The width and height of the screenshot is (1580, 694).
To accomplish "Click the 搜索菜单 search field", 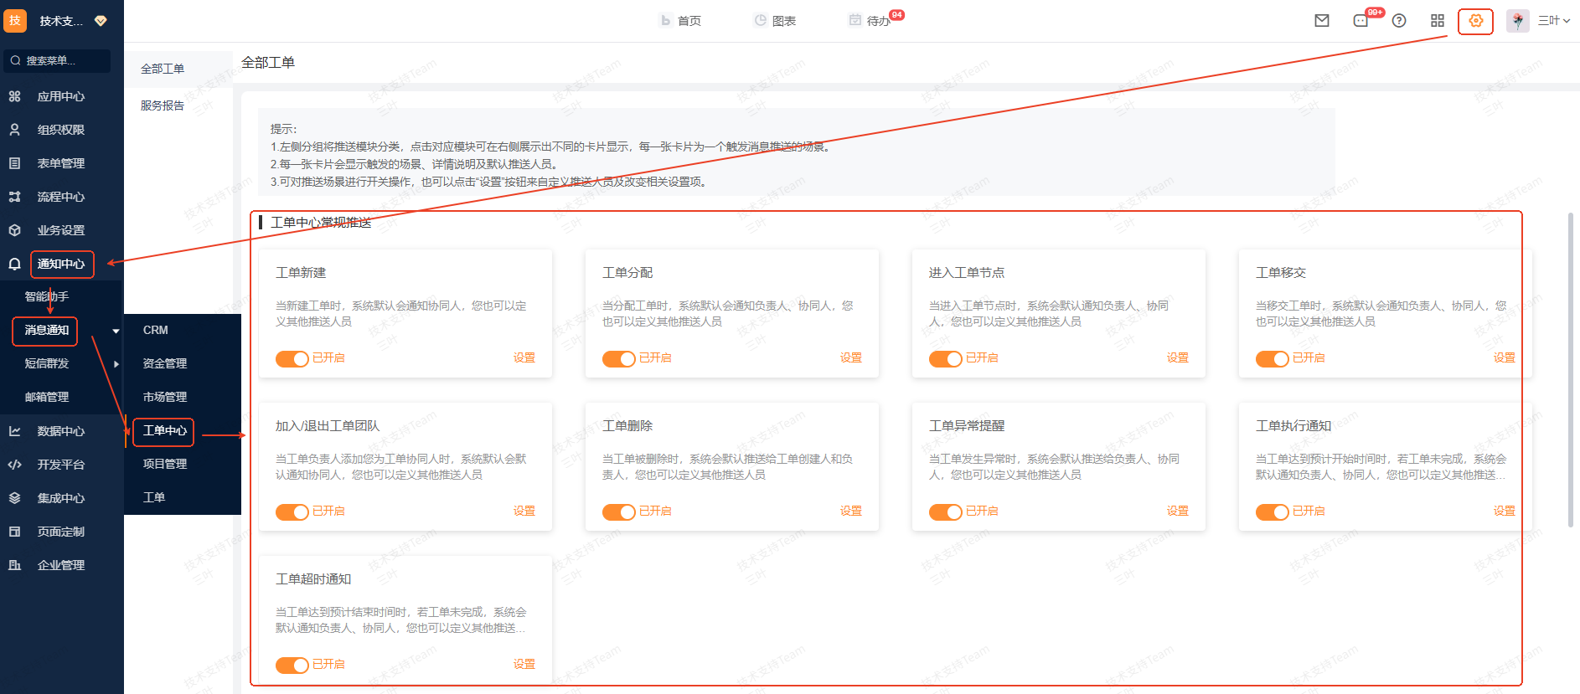I will click(x=57, y=60).
